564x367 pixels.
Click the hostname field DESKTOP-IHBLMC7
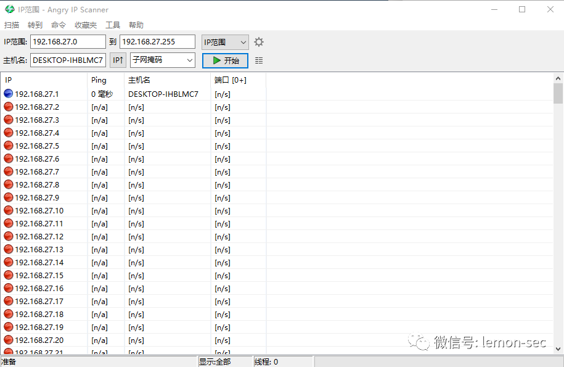coord(68,60)
